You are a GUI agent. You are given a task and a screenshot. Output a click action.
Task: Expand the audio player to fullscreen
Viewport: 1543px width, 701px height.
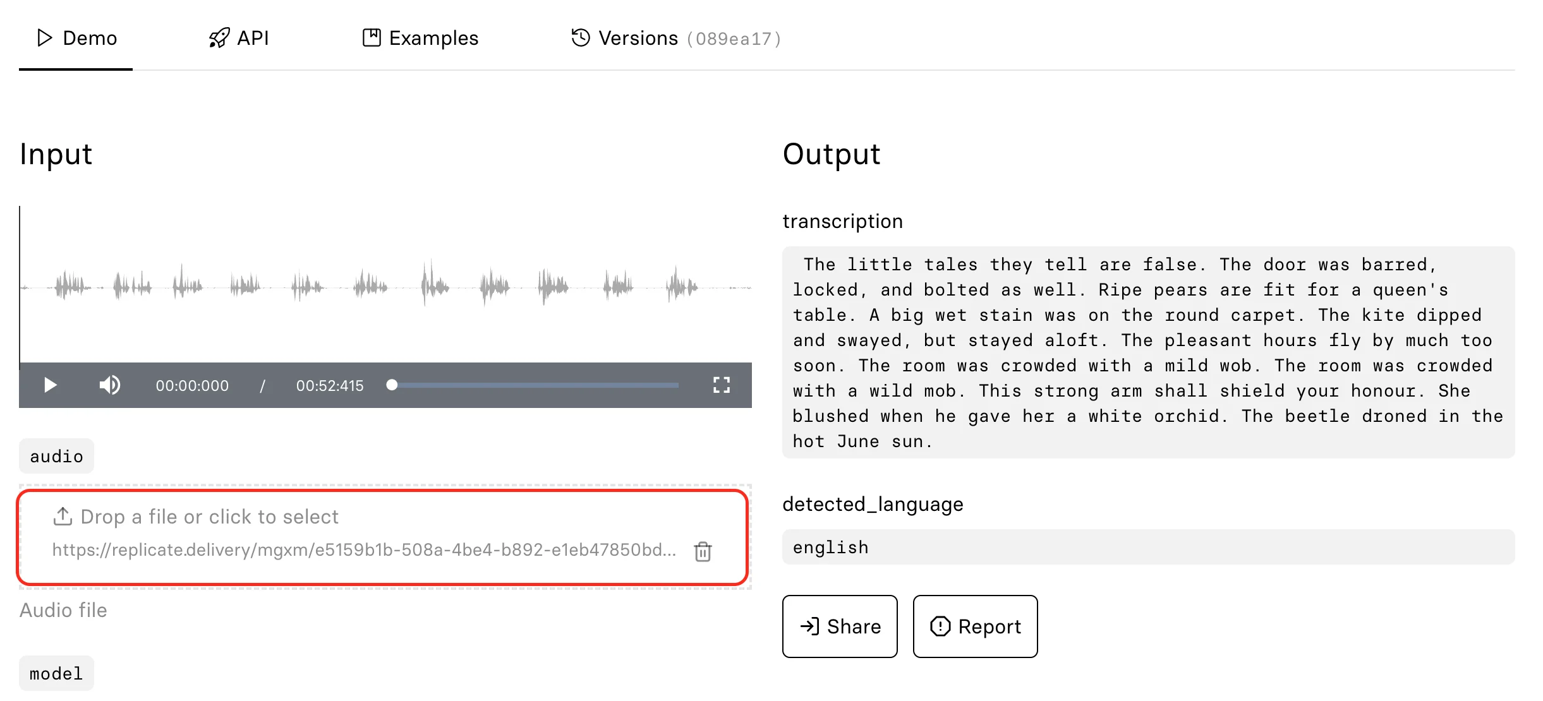click(721, 385)
